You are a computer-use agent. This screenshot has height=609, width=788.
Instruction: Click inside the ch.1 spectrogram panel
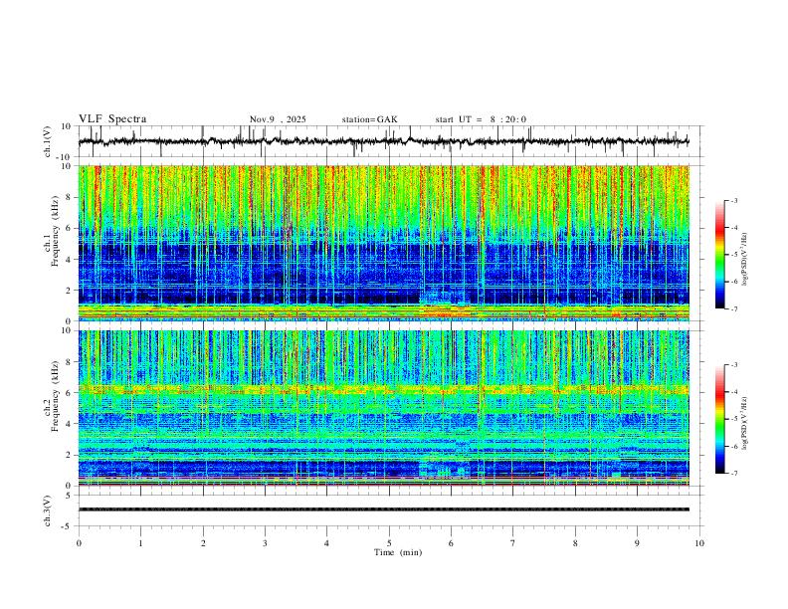383,243
